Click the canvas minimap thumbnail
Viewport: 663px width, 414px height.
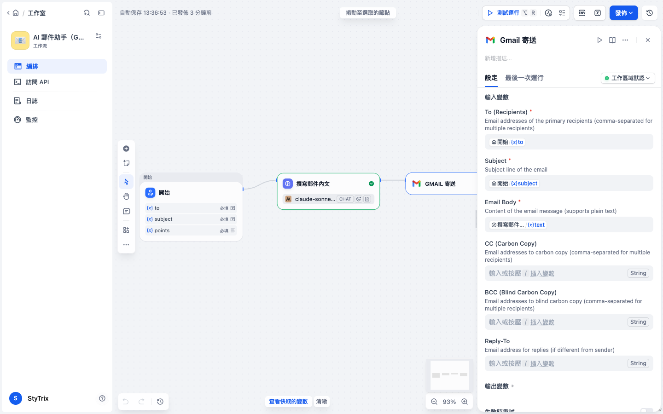450,375
